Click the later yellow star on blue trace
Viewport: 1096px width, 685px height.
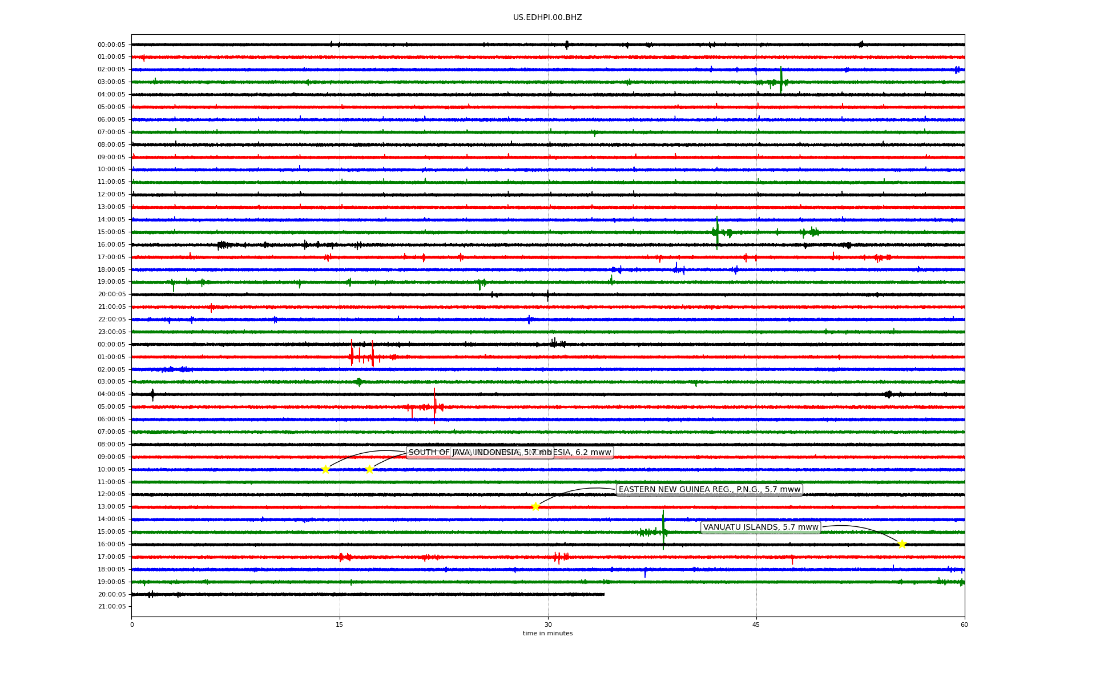[369, 469]
